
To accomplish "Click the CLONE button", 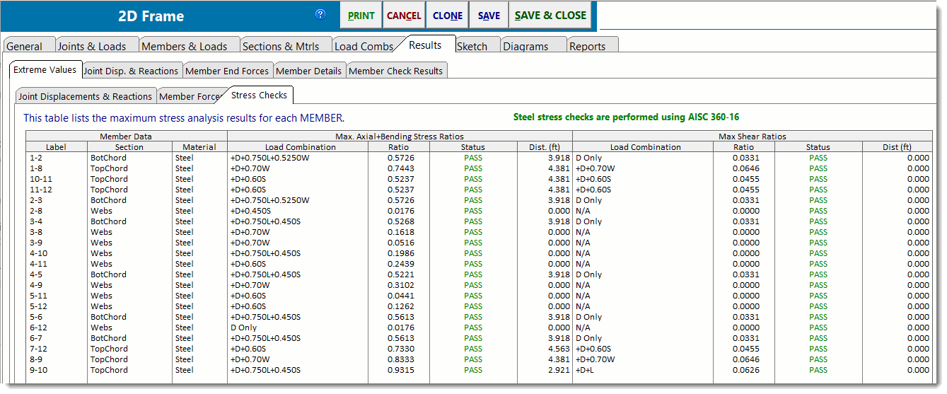I will (x=448, y=16).
